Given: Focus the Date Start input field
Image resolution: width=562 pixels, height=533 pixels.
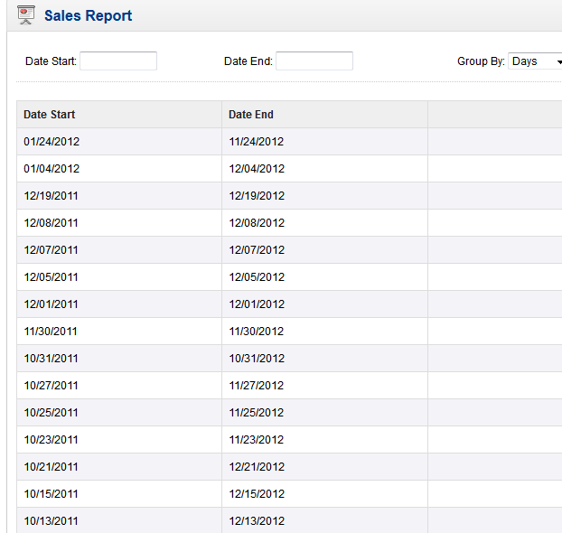Looking at the screenshot, I should (118, 61).
